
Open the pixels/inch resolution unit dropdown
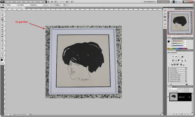click(47, 5)
